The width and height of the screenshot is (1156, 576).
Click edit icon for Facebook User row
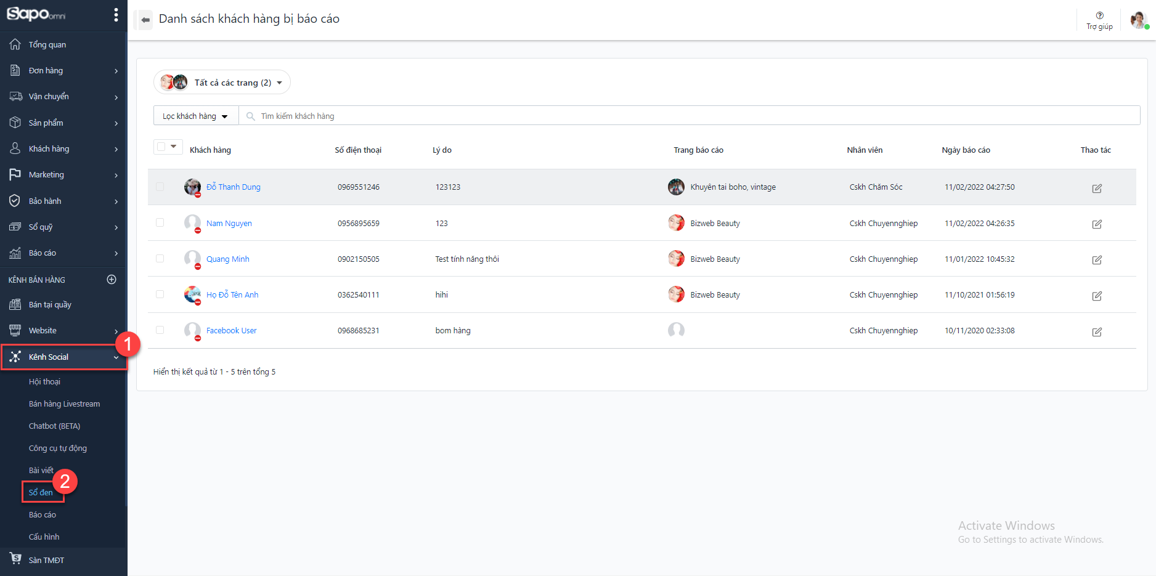(x=1097, y=331)
